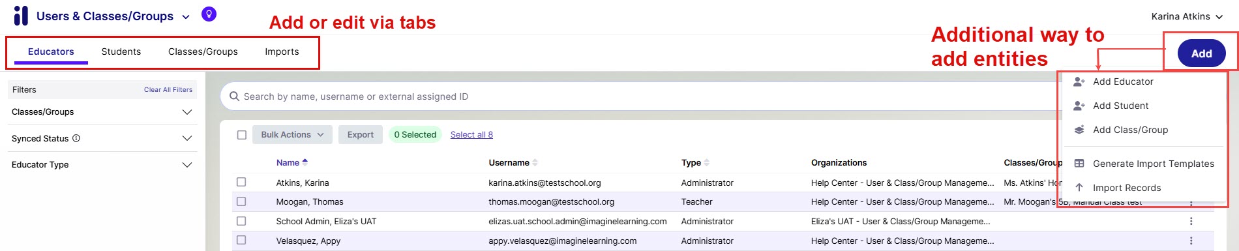Click the Imagine Learning logo icon
The image size is (1239, 251).
21,16
